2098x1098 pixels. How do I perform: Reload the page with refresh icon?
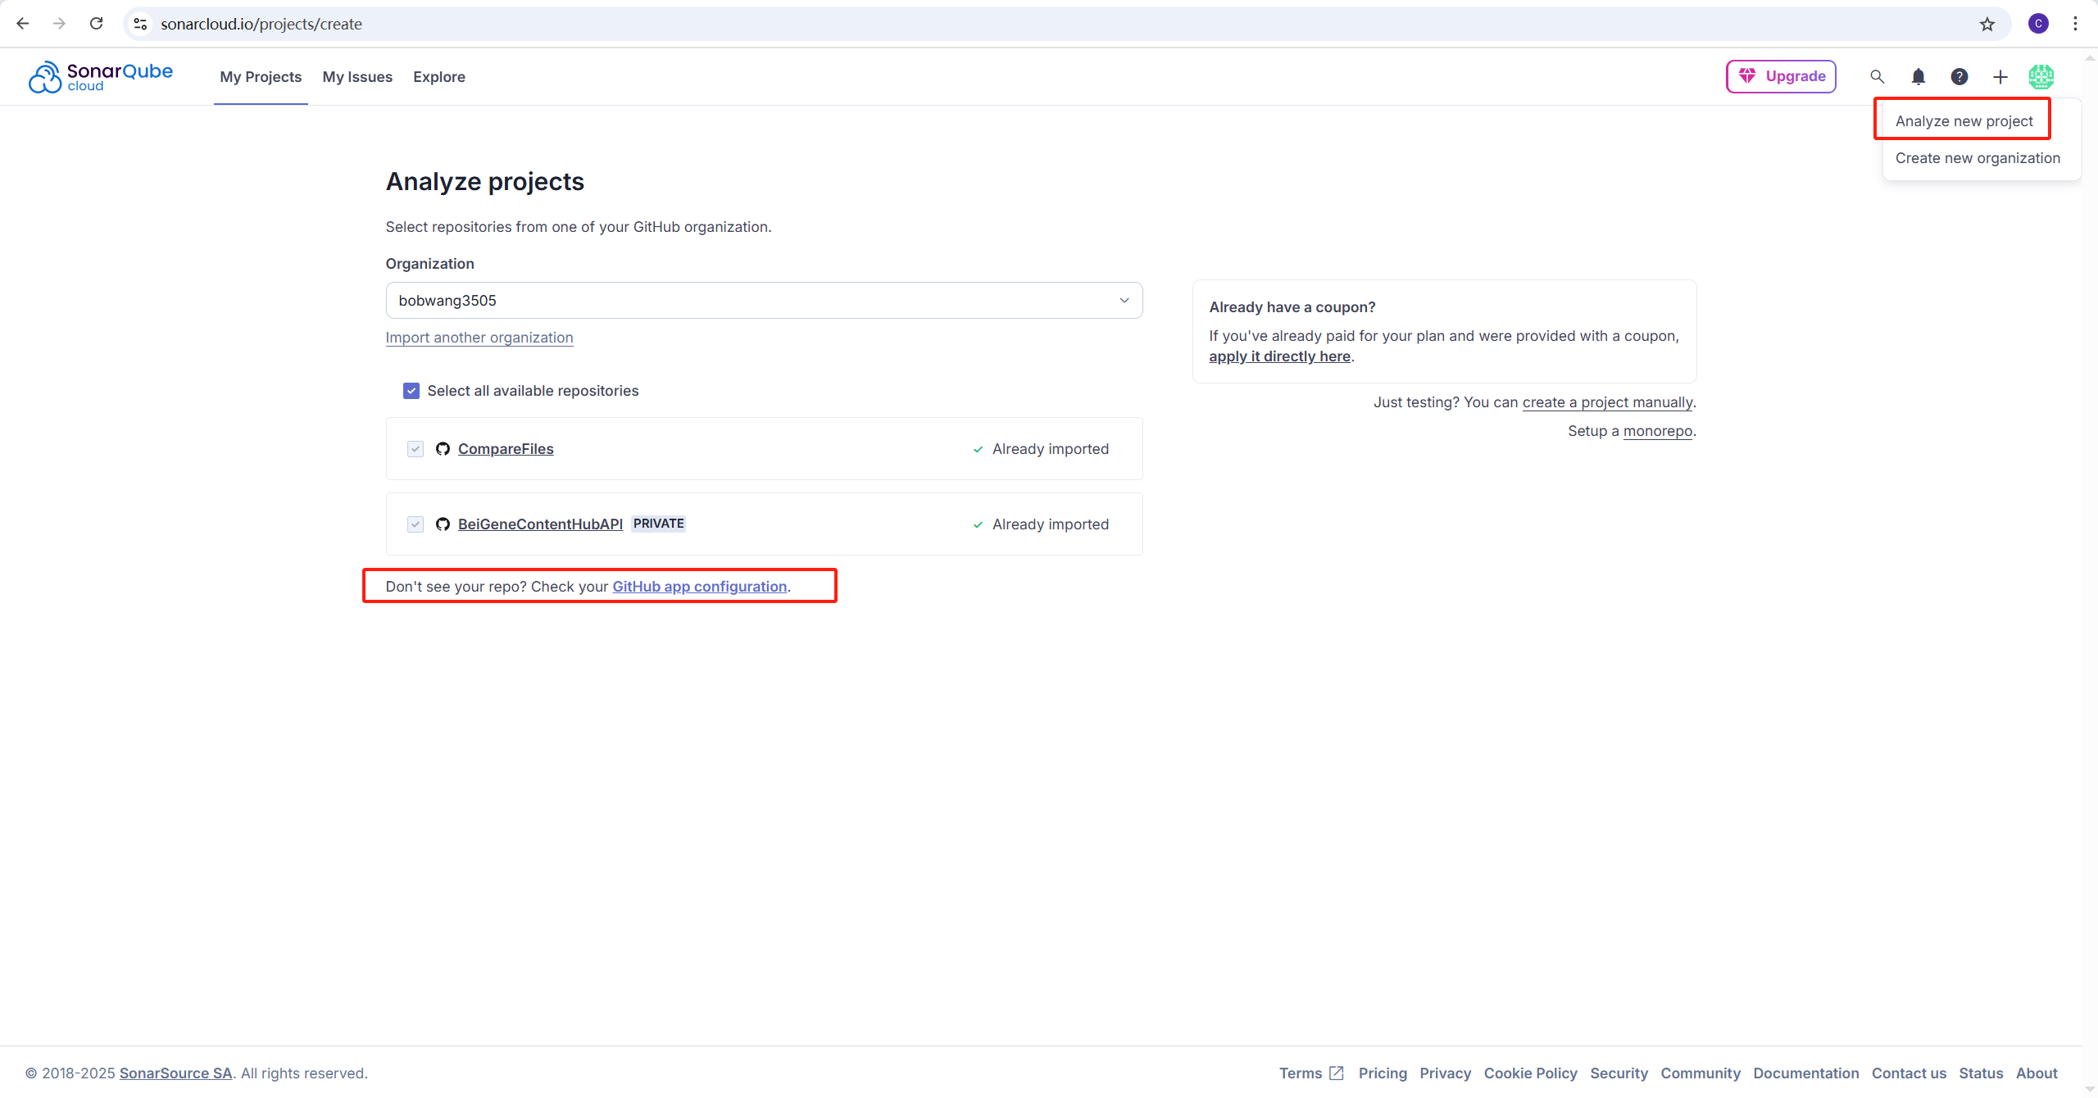point(97,24)
